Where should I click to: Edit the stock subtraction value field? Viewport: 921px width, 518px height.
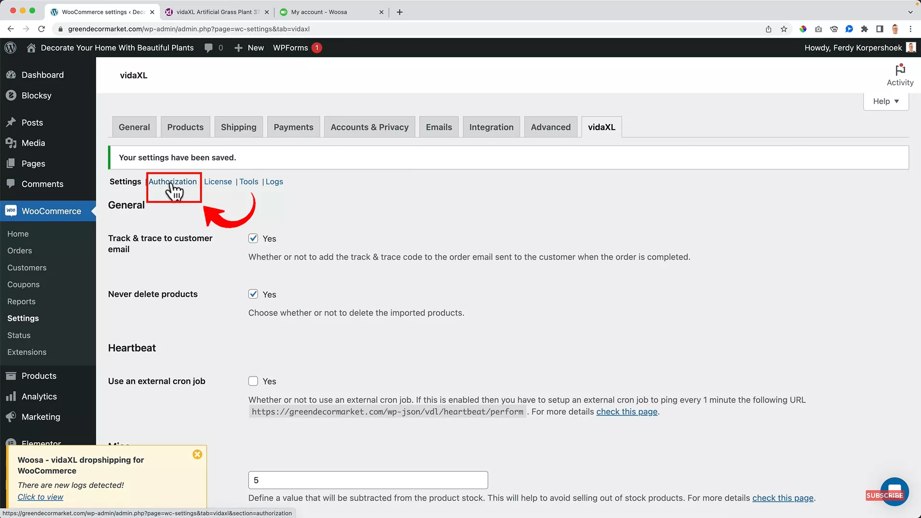coord(367,480)
